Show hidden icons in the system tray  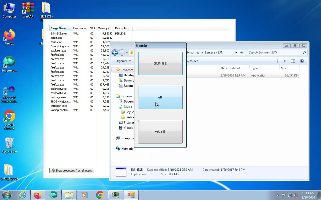tap(277, 195)
